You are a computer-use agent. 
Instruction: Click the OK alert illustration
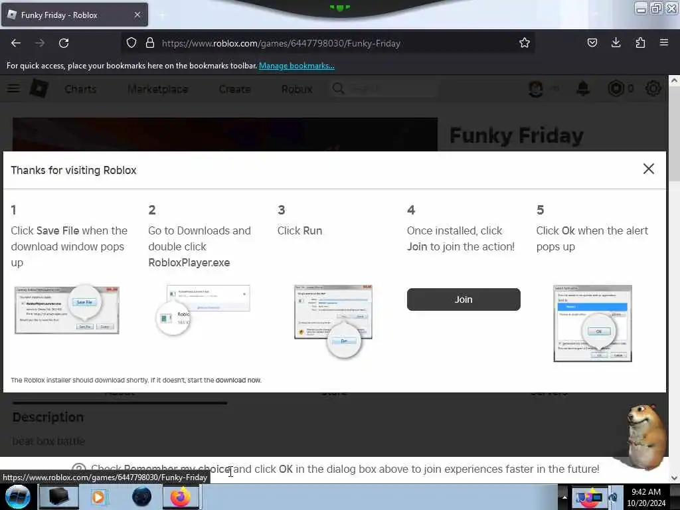click(592, 323)
